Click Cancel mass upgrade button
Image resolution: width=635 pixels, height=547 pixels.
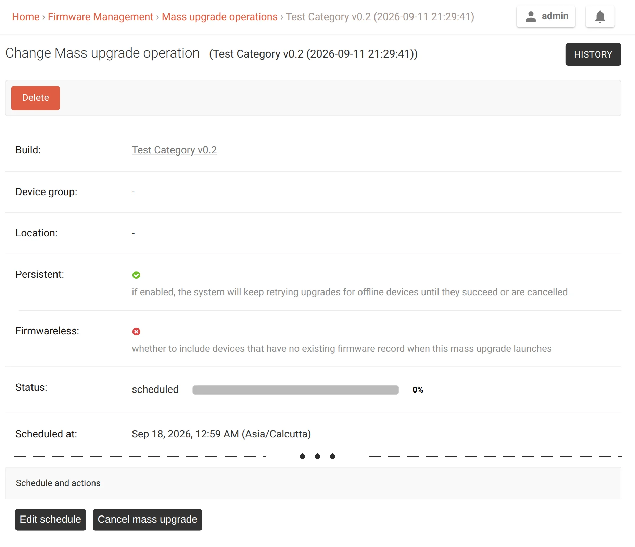(148, 520)
